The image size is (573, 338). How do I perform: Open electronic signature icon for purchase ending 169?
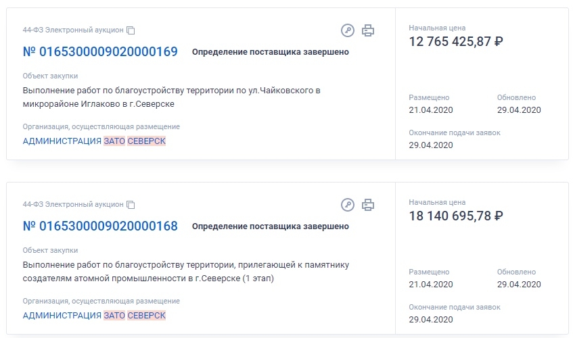coord(348,30)
